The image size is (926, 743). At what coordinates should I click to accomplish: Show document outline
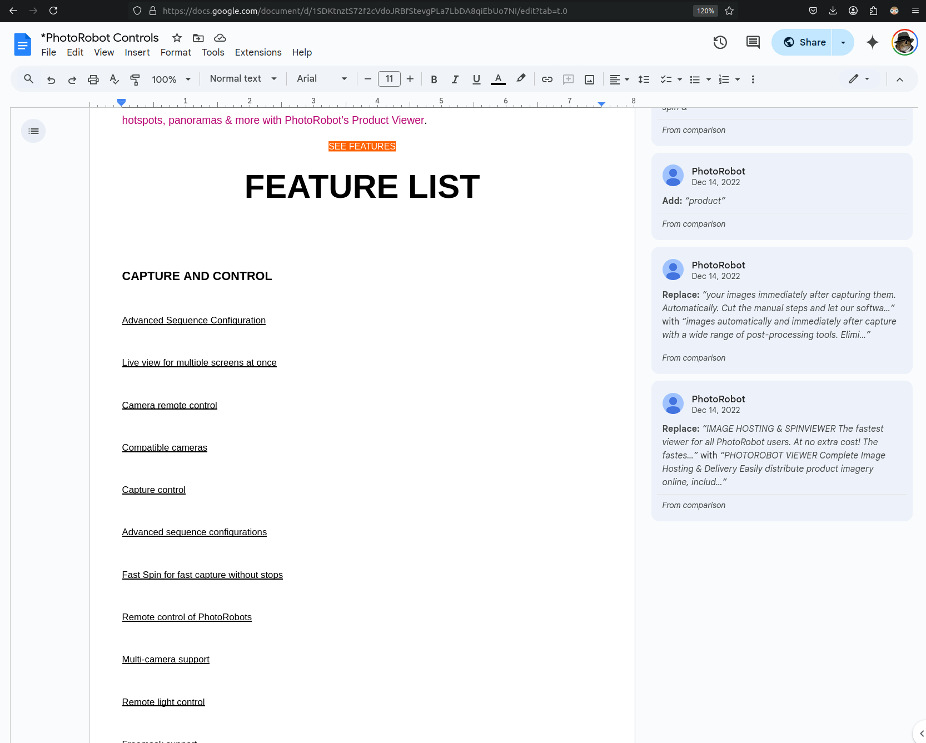pos(33,131)
